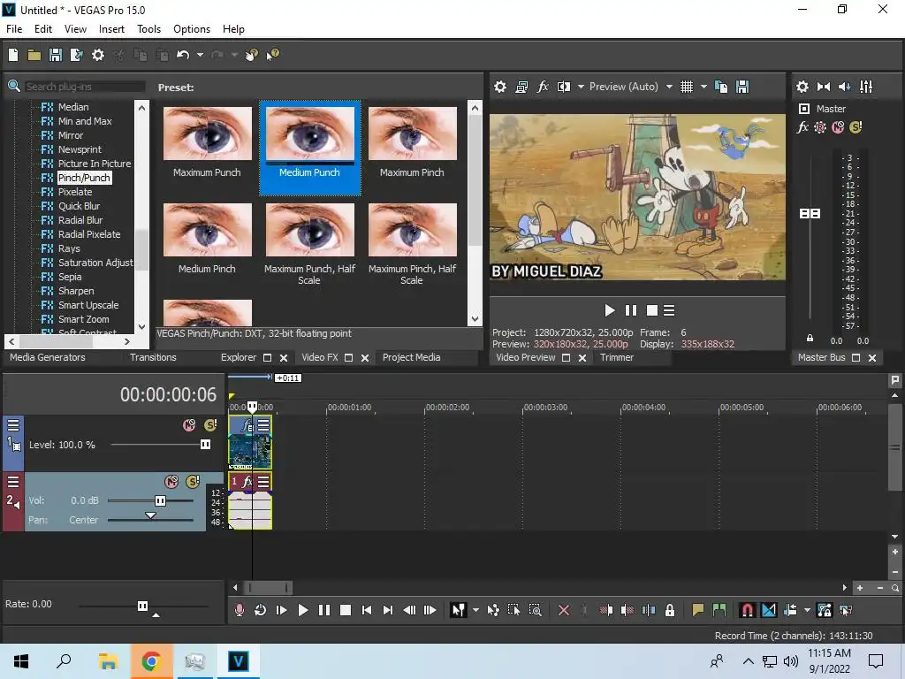The width and height of the screenshot is (905, 679).
Task: Click the Dim Output speaker icon
Action: (844, 87)
